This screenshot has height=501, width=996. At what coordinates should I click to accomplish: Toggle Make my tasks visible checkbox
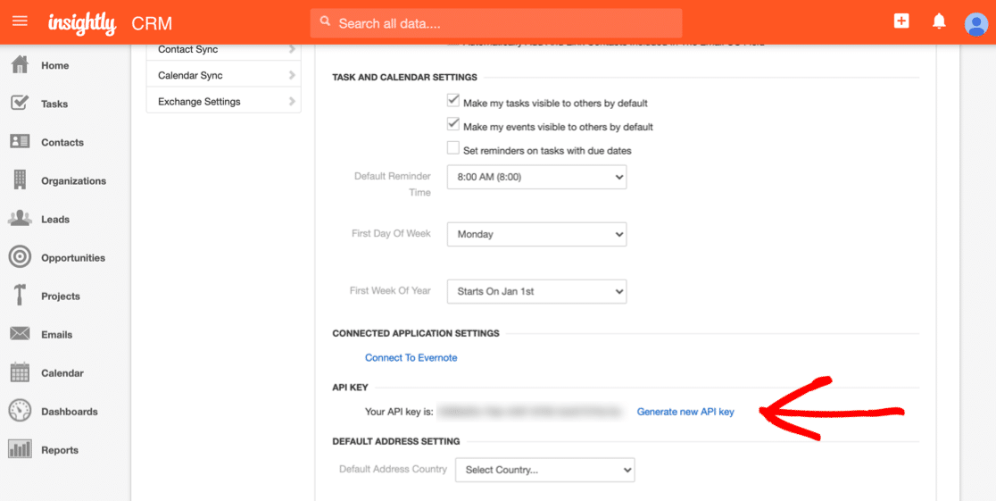tap(452, 100)
